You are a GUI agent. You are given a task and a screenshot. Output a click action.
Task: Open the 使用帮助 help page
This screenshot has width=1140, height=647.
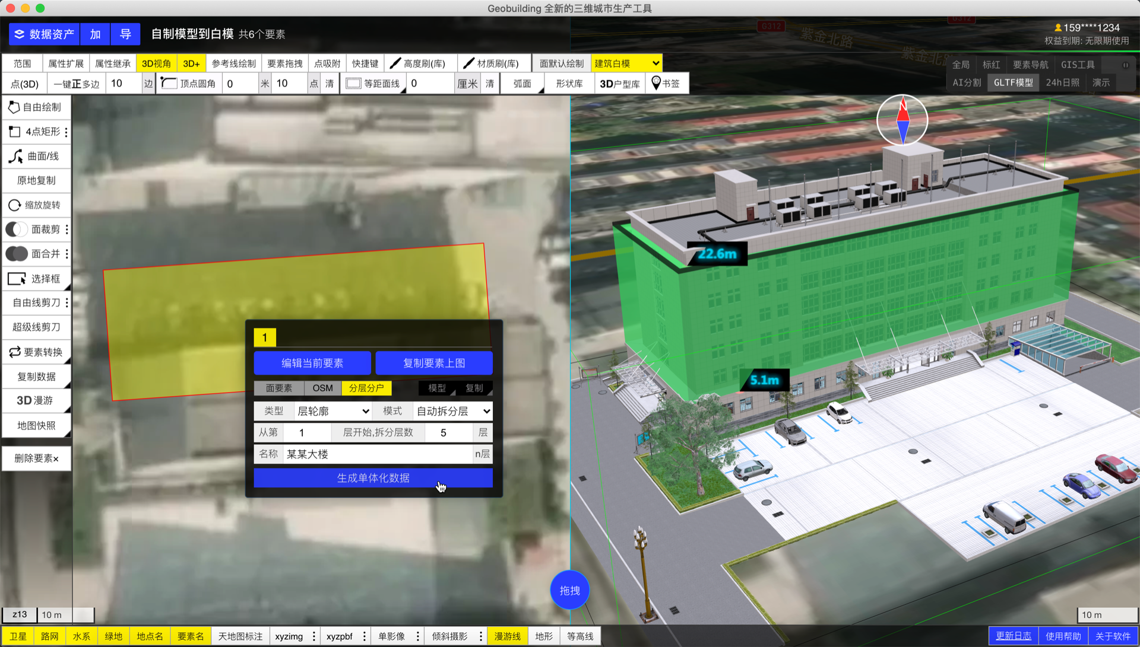point(1063,636)
